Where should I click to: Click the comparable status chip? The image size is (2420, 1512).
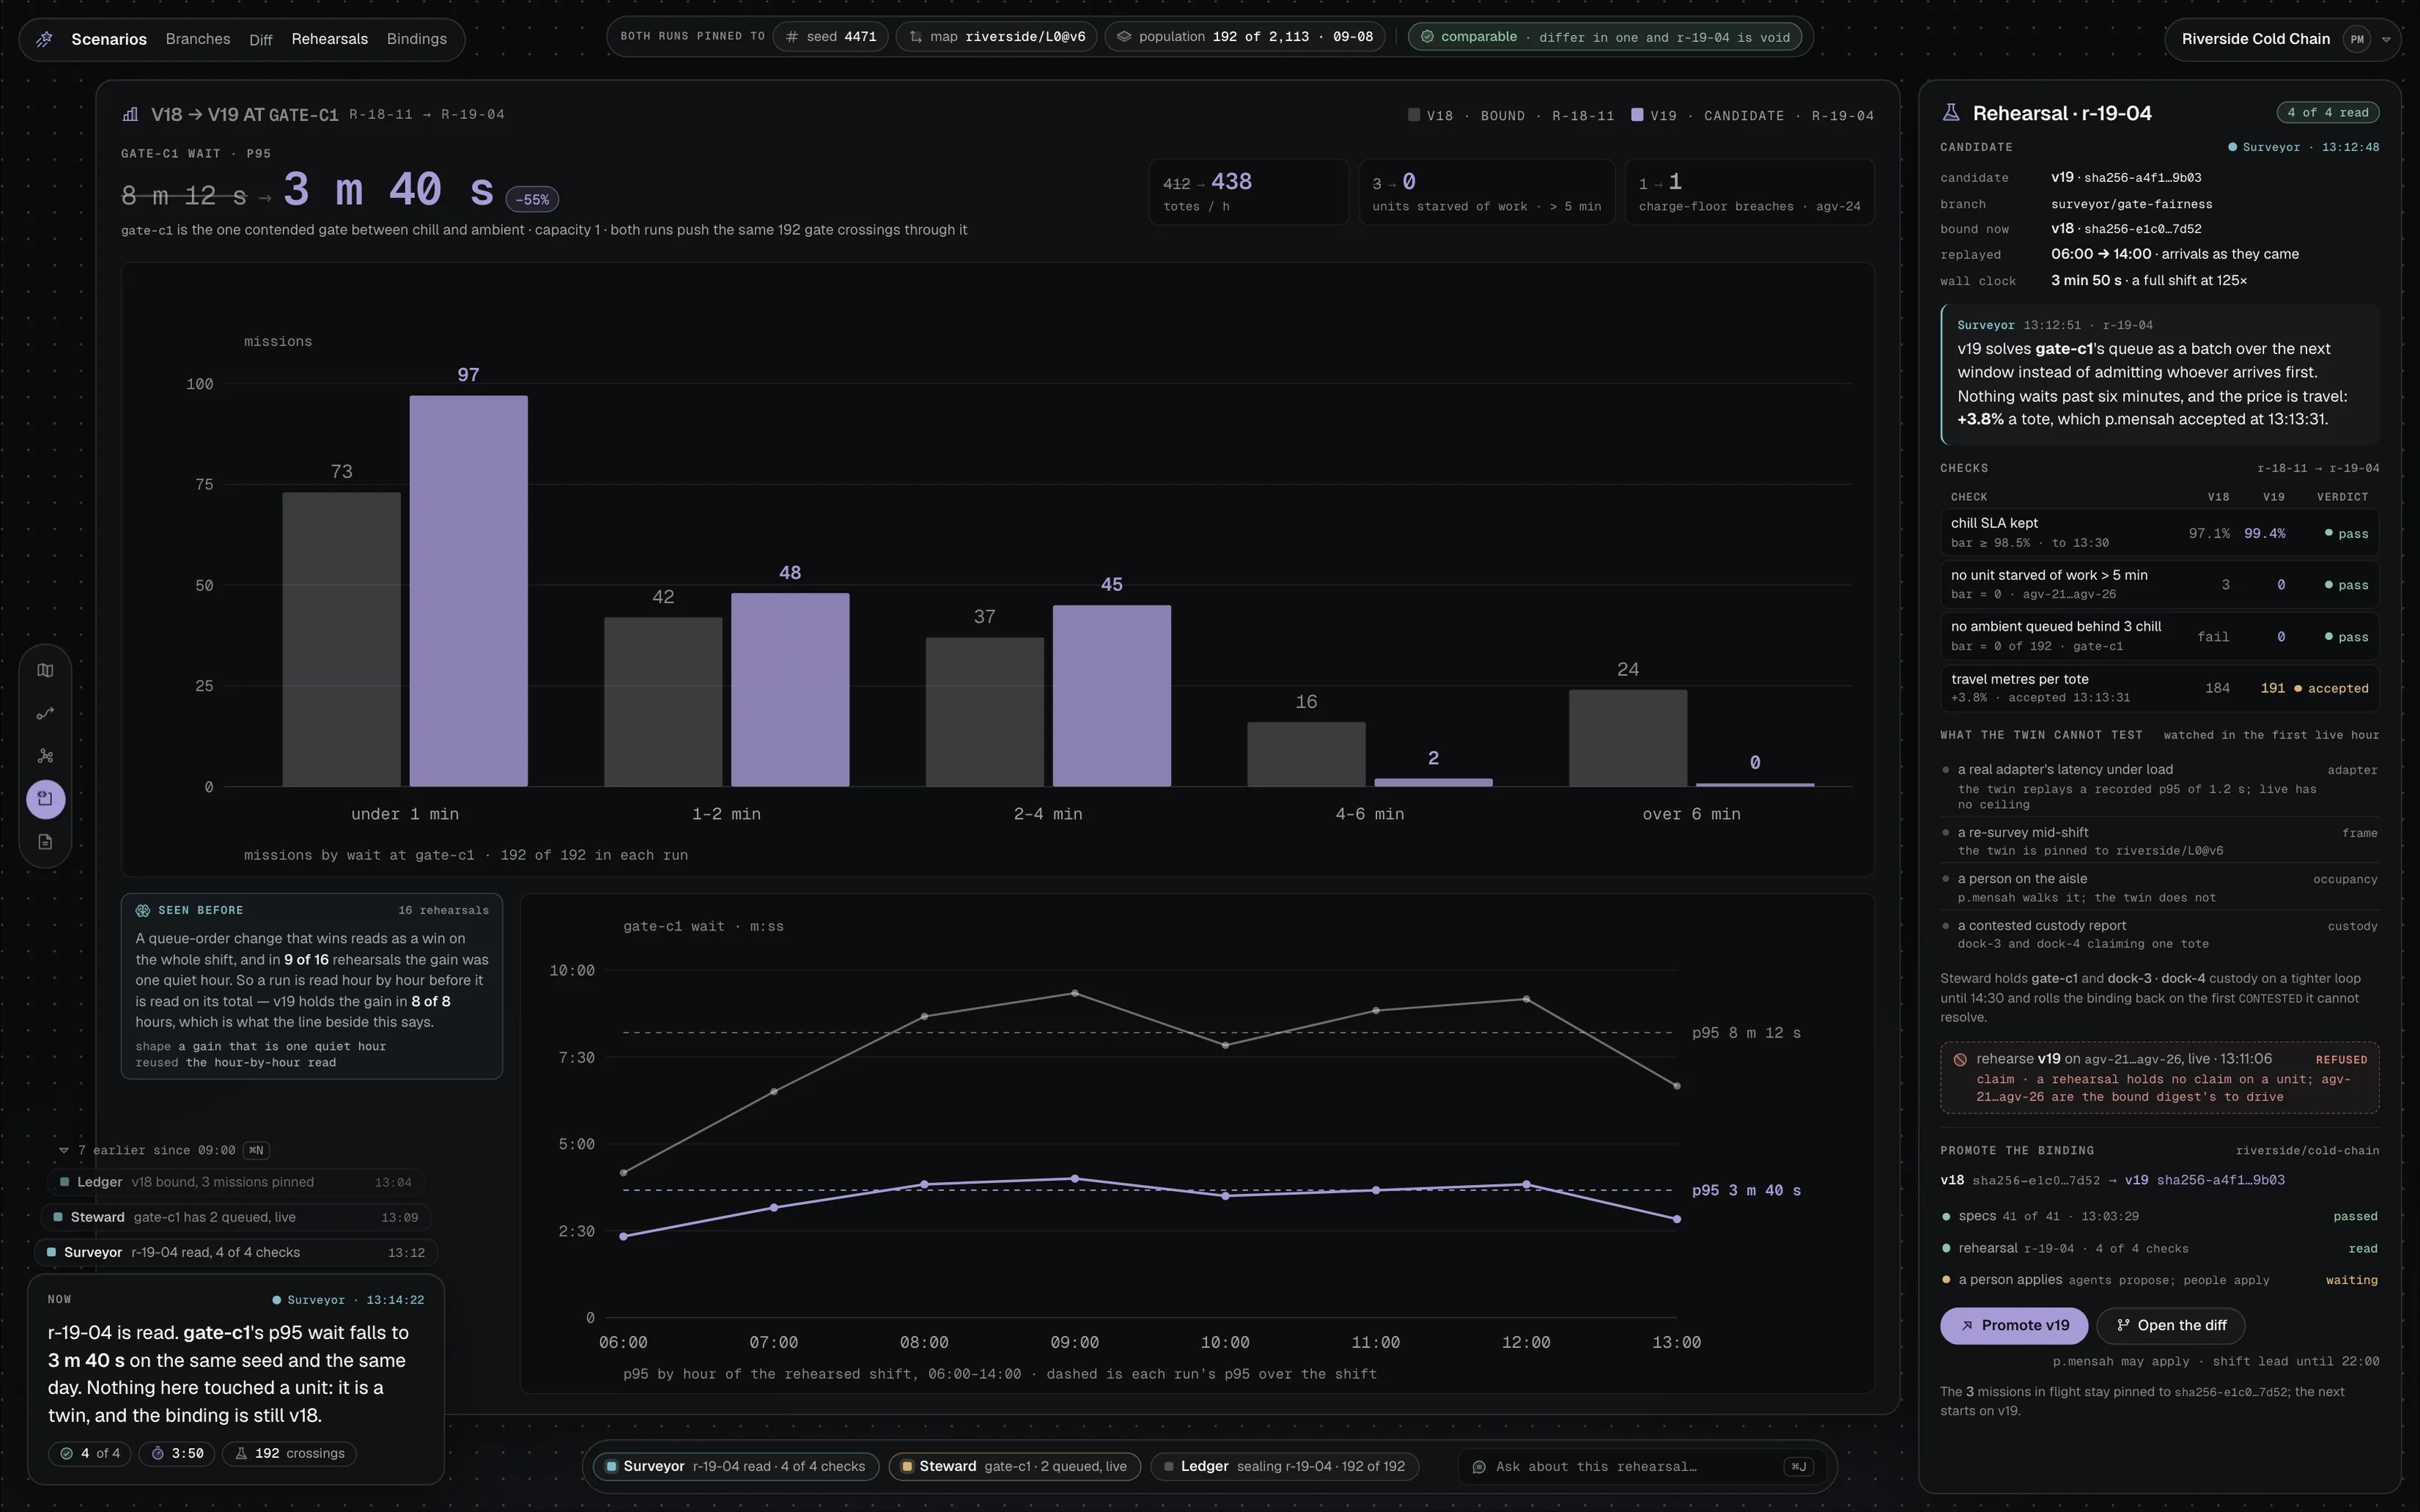1605,37
